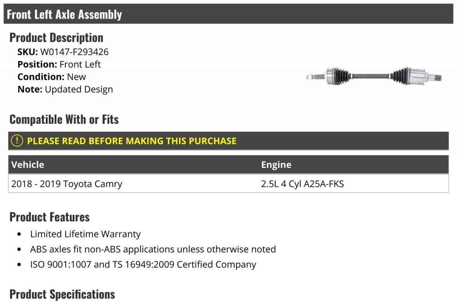The width and height of the screenshot is (457, 302).
Task: Click the Limited Lifetime Warranty bullet
Action: (x=85, y=234)
